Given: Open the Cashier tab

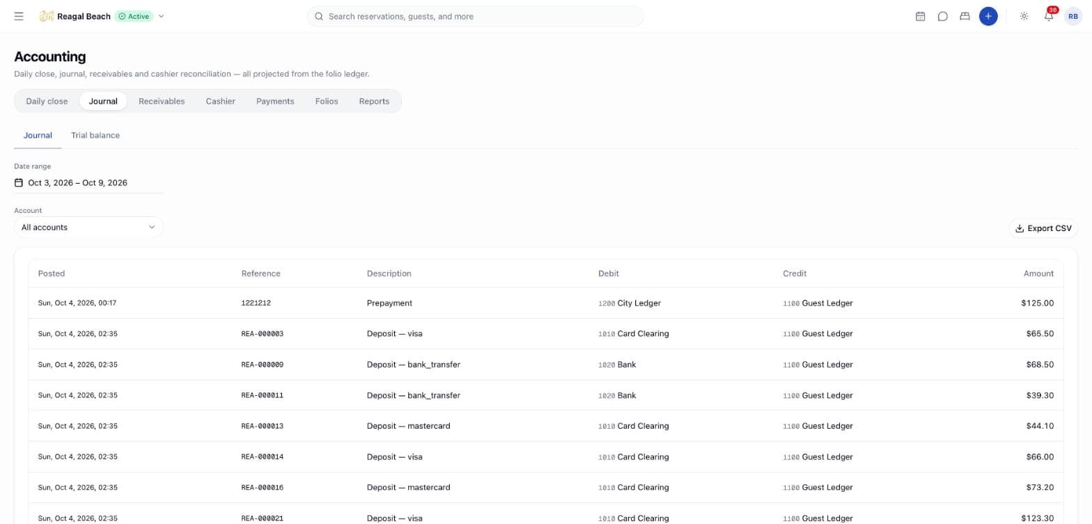Looking at the screenshot, I should pyautogui.click(x=220, y=101).
